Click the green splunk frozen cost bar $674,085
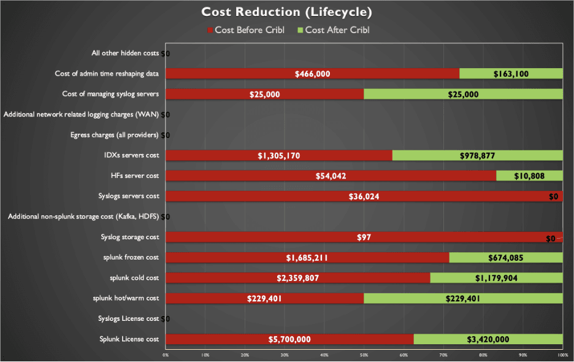The image size is (574, 362). tap(505, 258)
